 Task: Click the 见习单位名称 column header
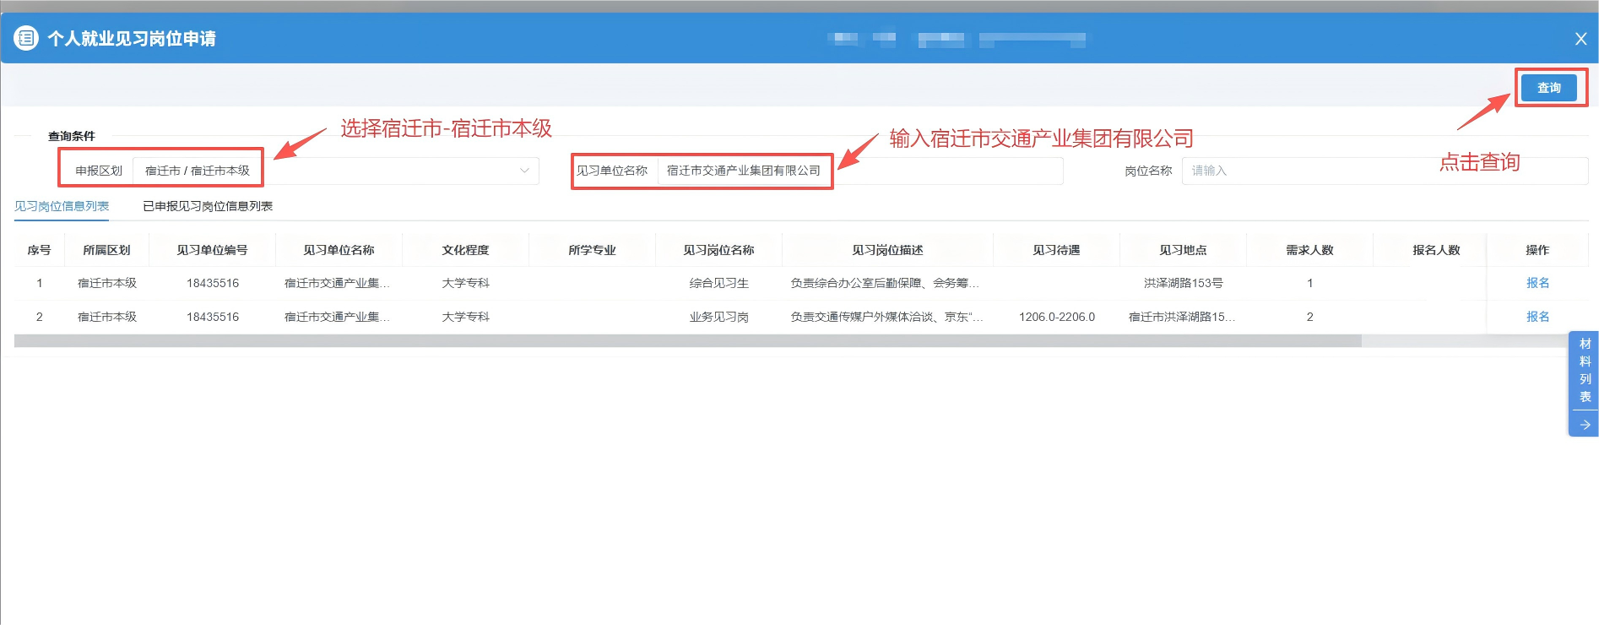pyautogui.click(x=339, y=250)
